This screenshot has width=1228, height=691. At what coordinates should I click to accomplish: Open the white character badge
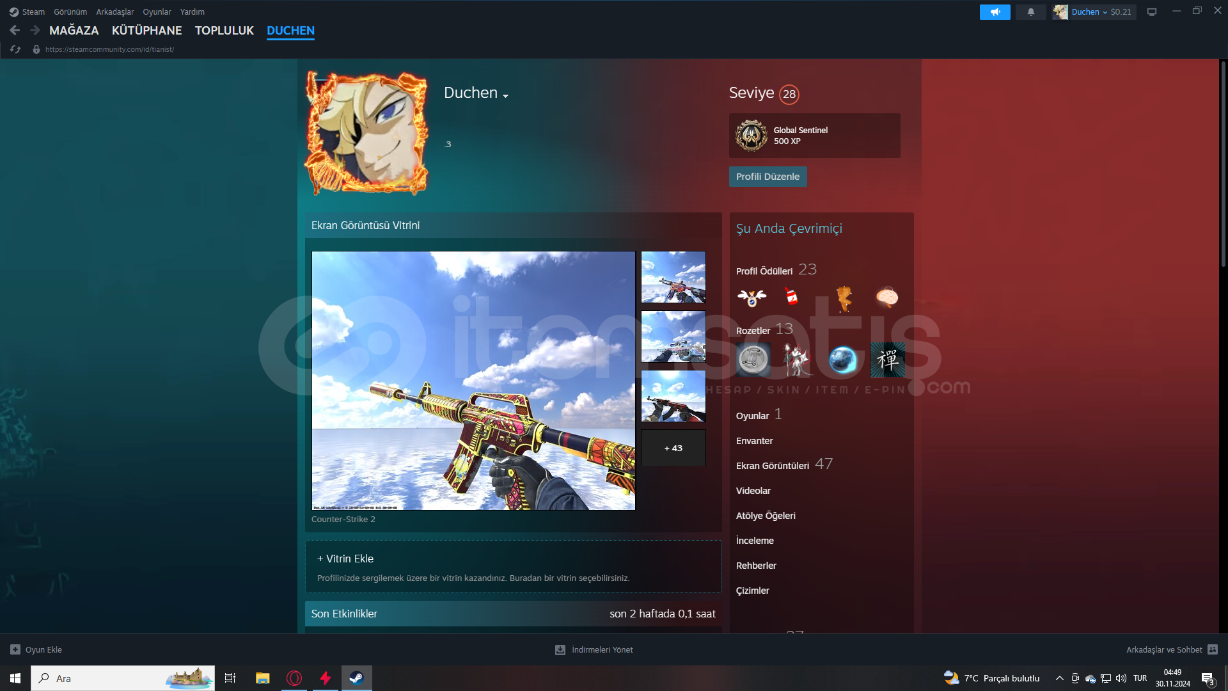797,360
